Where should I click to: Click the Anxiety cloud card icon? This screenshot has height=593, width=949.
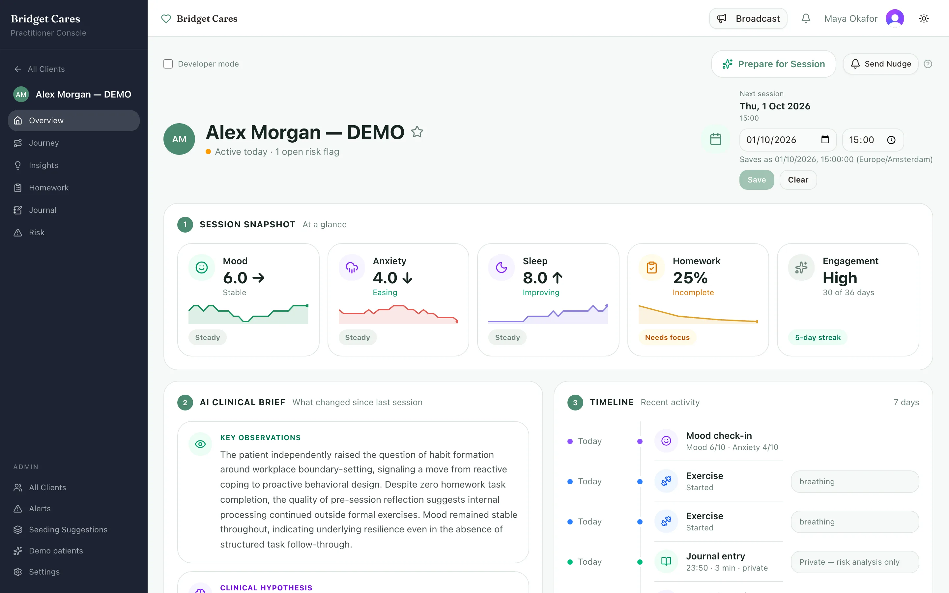352,268
